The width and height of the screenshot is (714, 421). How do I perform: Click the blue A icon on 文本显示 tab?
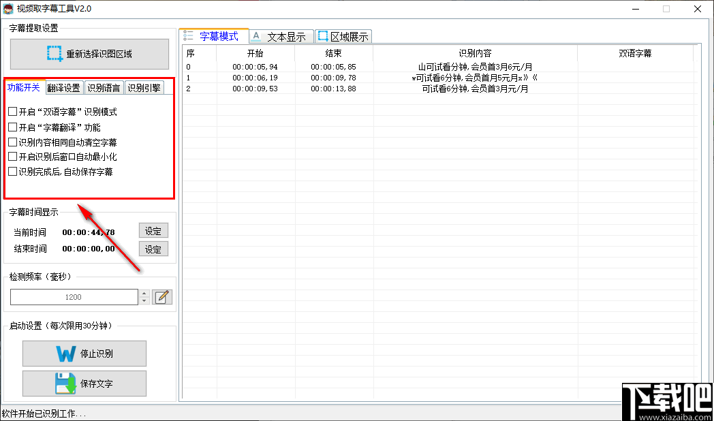255,36
